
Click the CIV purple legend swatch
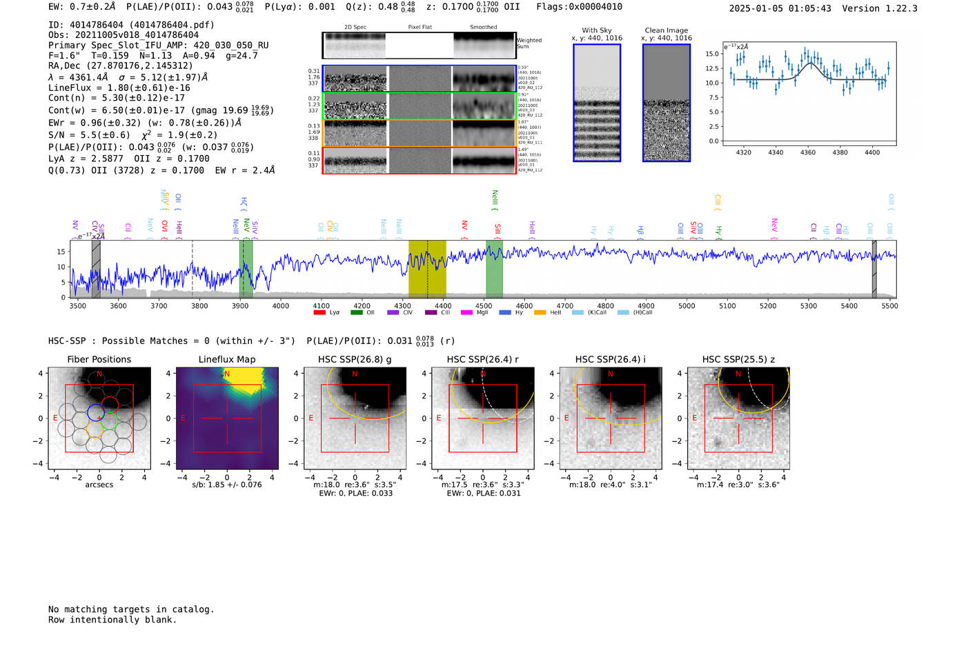pyautogui.click(x=393, y=312)
